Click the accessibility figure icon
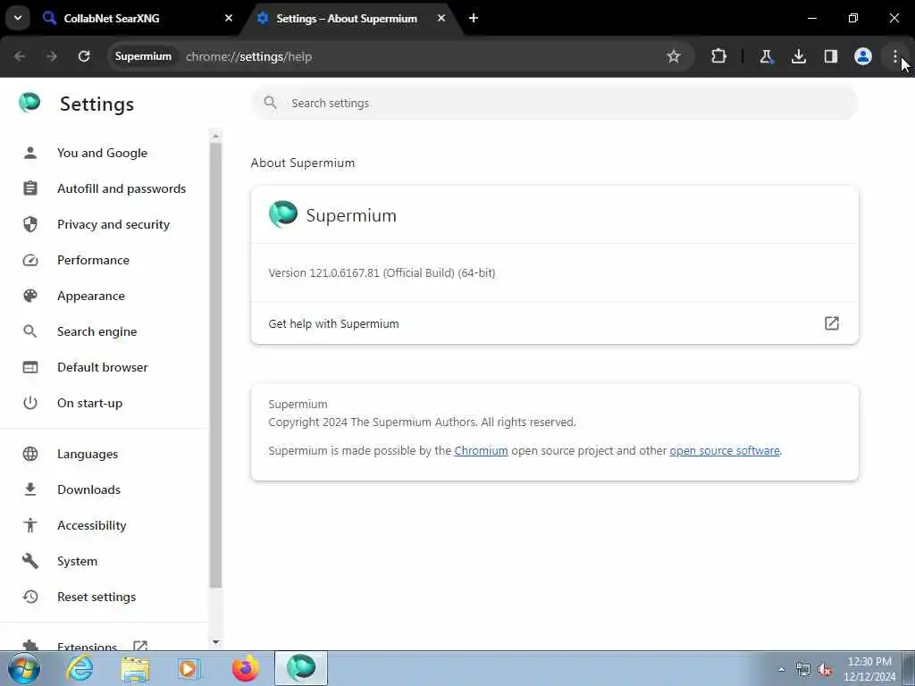 [30, 525]
